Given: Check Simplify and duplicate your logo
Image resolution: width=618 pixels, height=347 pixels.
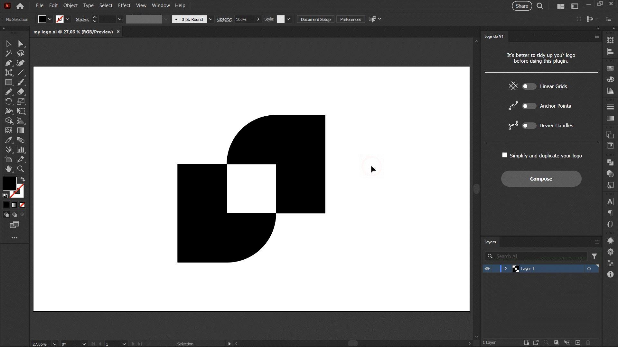Looking at the screenshot, I should 505,155.
